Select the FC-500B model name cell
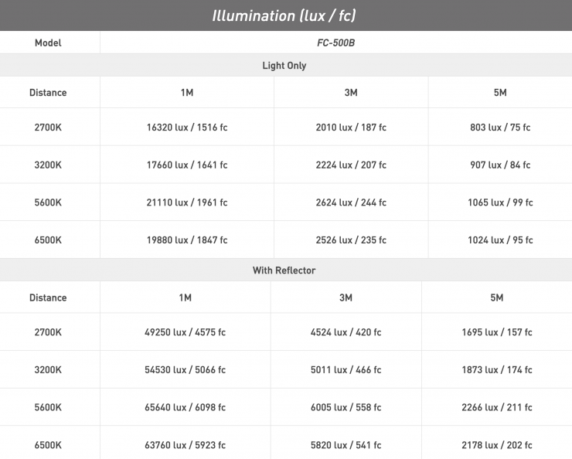The height and width of the screenshot is (459, 572). [x=335, y=42]
